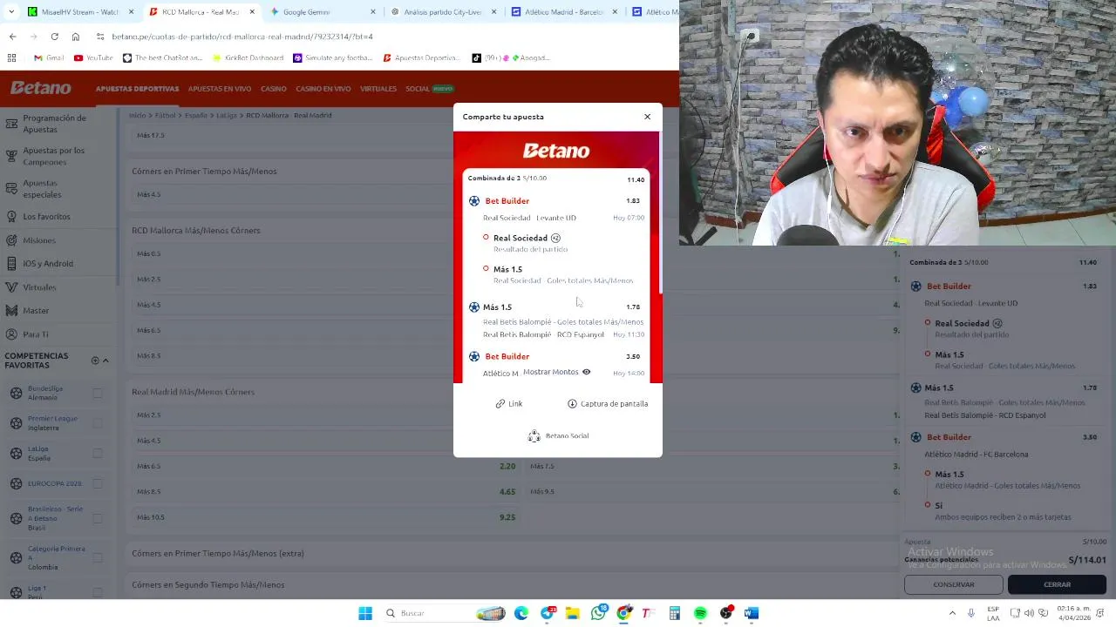1116x627 pixels.
Task: Click the modal's vertical scrollbar
Action: 660,213
